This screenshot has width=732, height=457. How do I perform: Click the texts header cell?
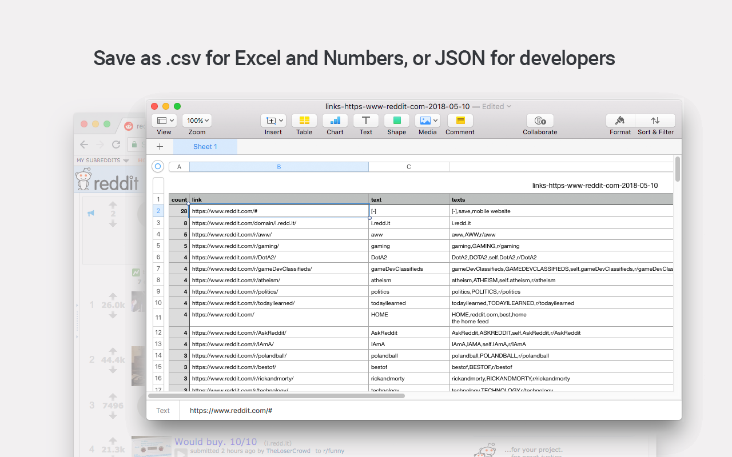561,199
